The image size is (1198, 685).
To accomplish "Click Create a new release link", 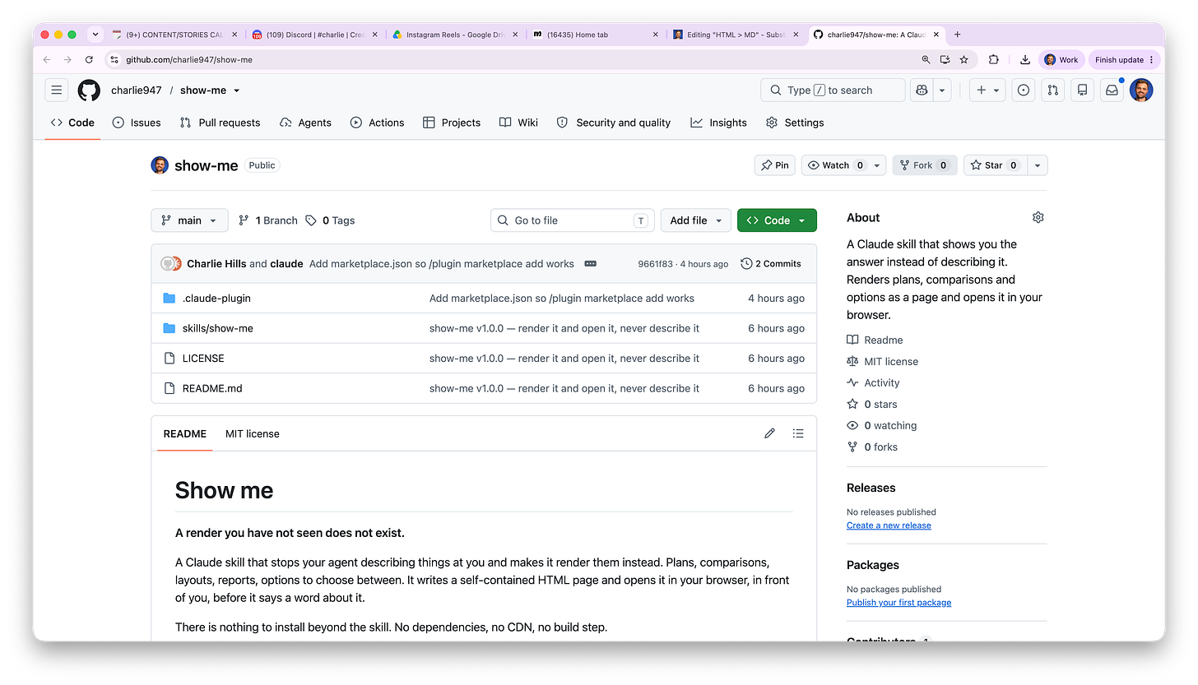I will click(x=889, y=525).
